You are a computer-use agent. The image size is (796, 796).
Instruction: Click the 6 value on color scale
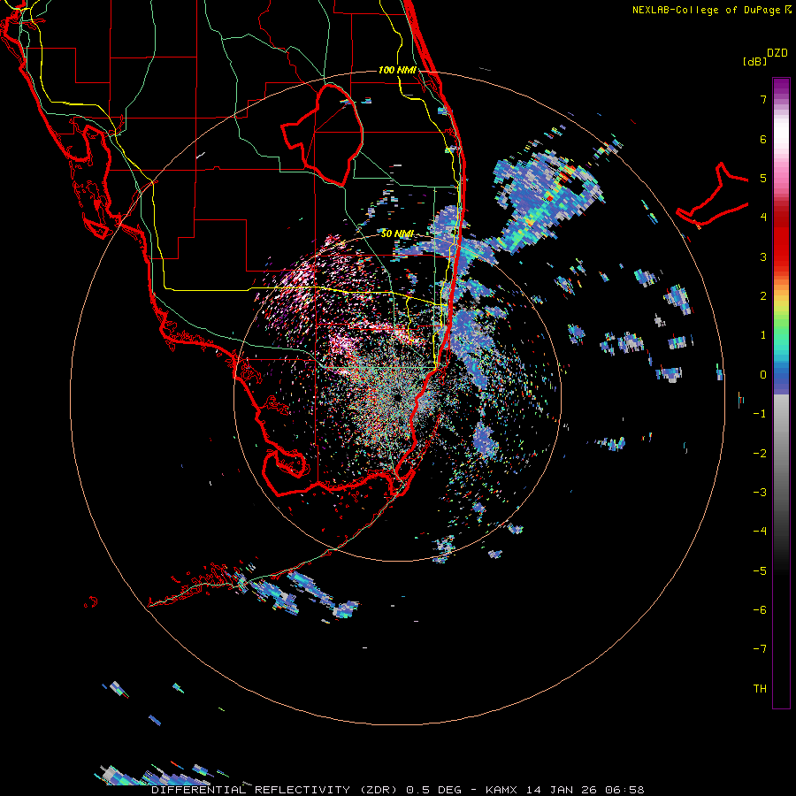[763, 139]
